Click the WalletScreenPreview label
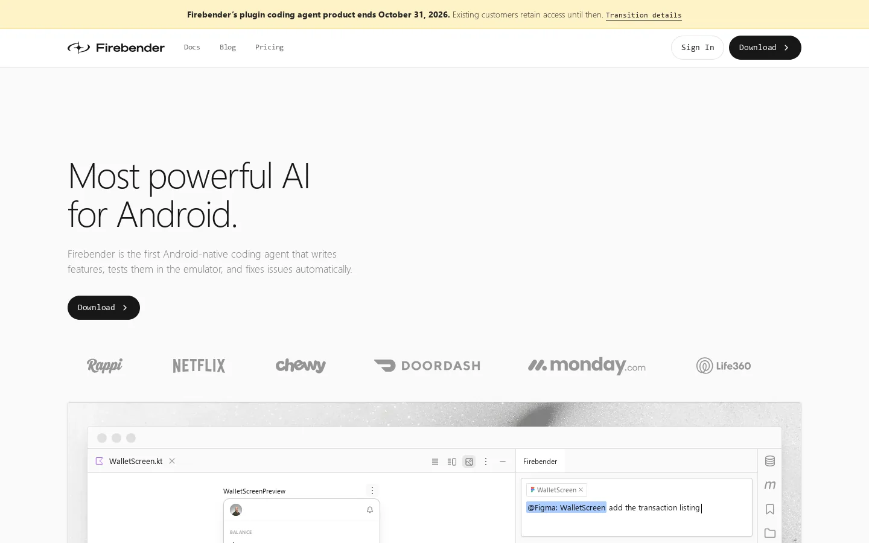 [x=254, y=491]
